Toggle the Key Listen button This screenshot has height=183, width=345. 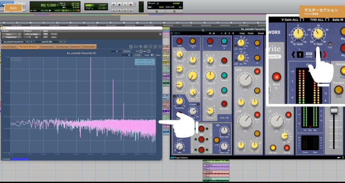224,104
